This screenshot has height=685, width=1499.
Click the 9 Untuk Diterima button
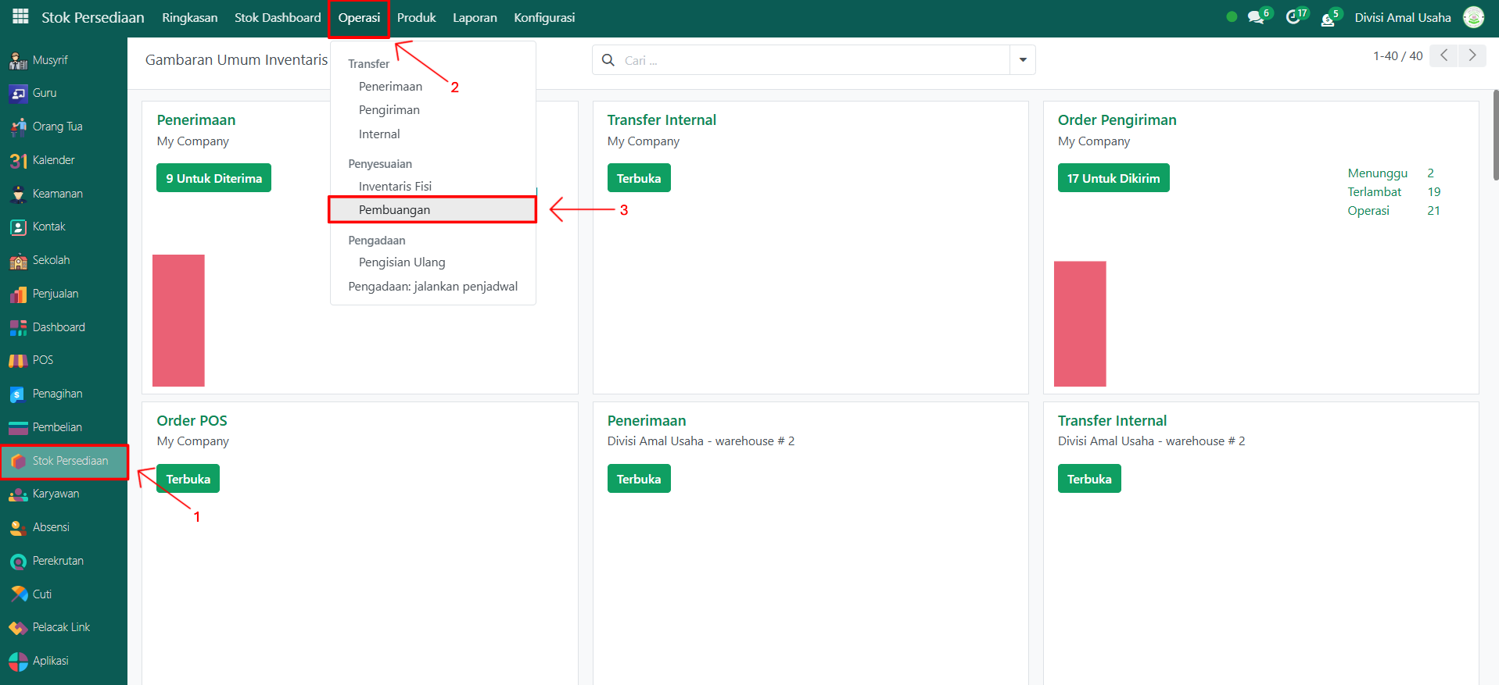tap(213, 178)
